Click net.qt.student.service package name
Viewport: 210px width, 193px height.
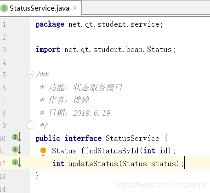click(114, 24)
